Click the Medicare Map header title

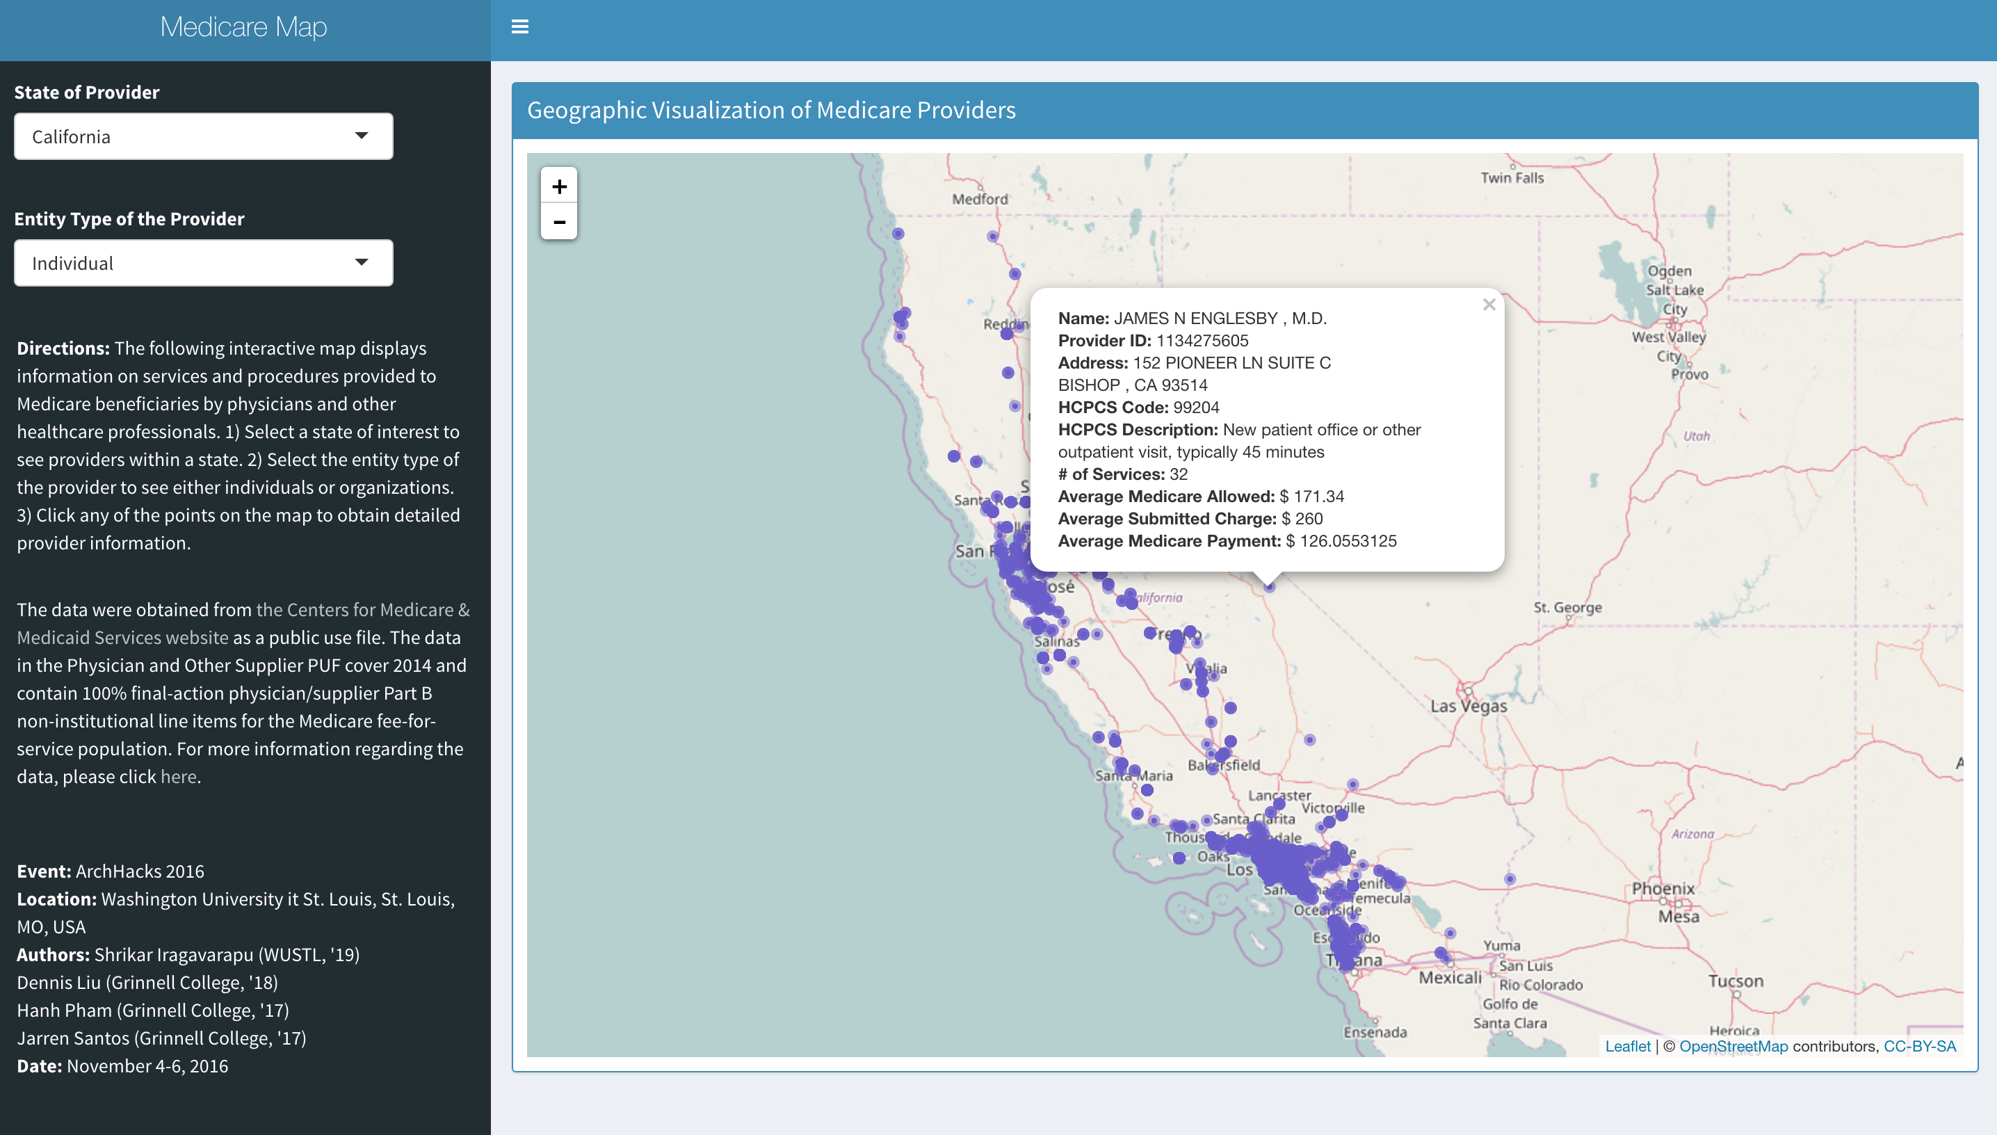(244, 27)
